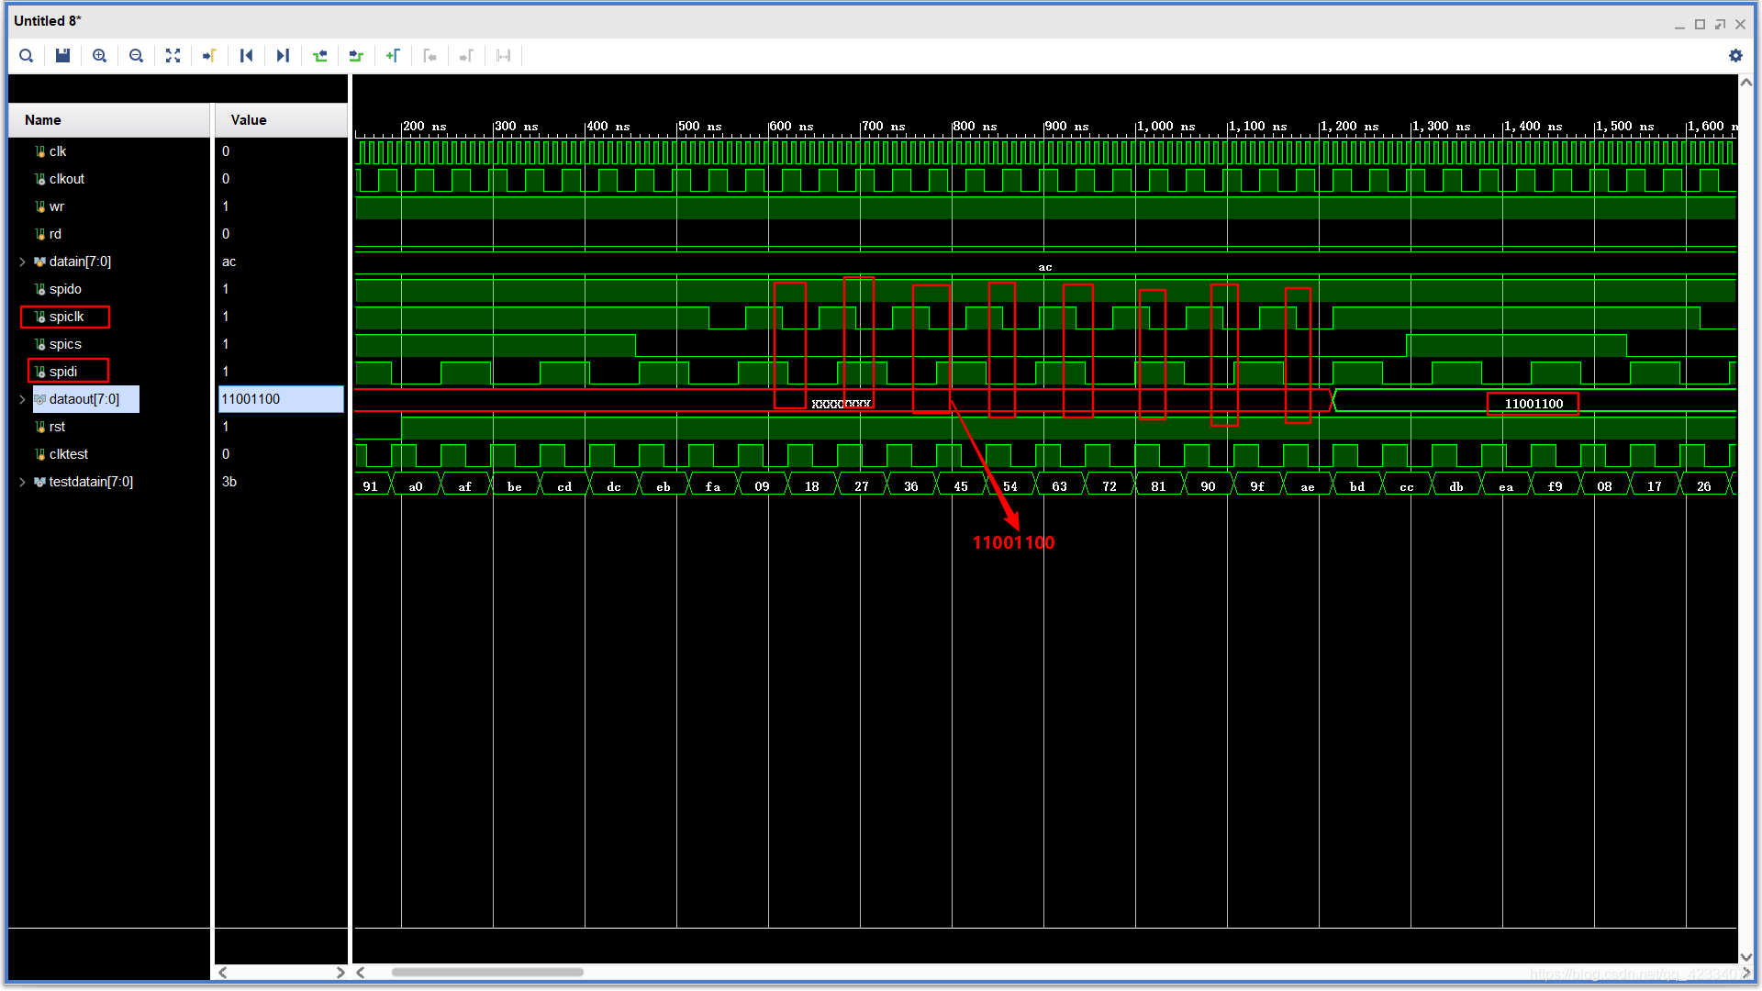1762x991 pixels.
Task: Click the Search icon in the waveform toolbar
Action: point(27,56)
